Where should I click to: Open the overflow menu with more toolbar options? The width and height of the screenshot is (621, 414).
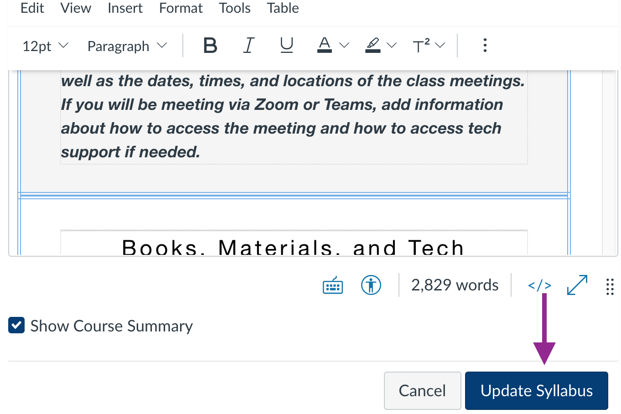pyautogui.click(x=485, y=45)
